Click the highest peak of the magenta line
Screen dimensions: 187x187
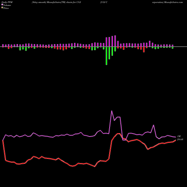[112, 111]
